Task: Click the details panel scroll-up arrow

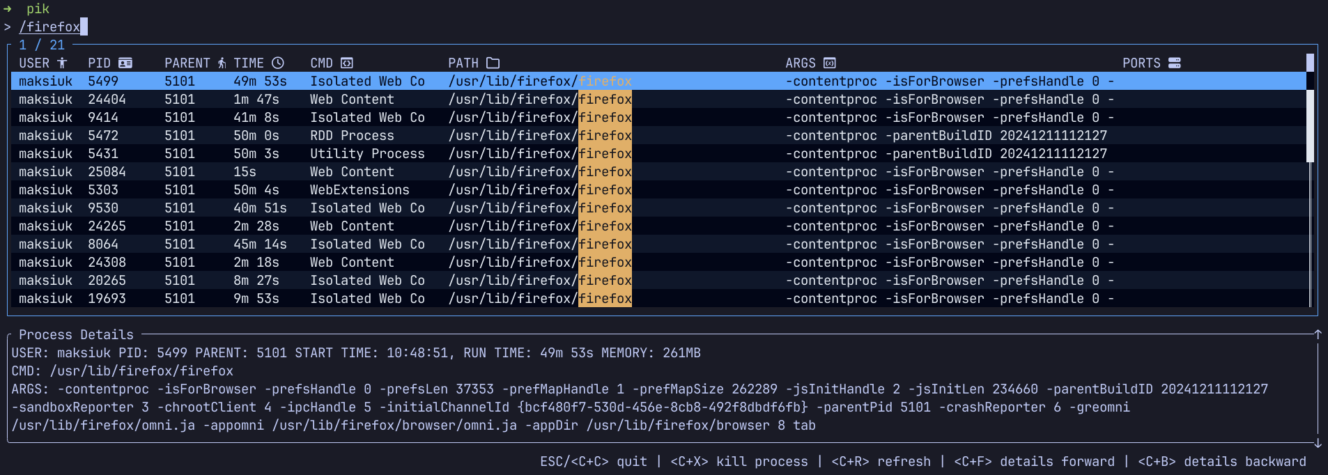Action: click(1318, 334)
